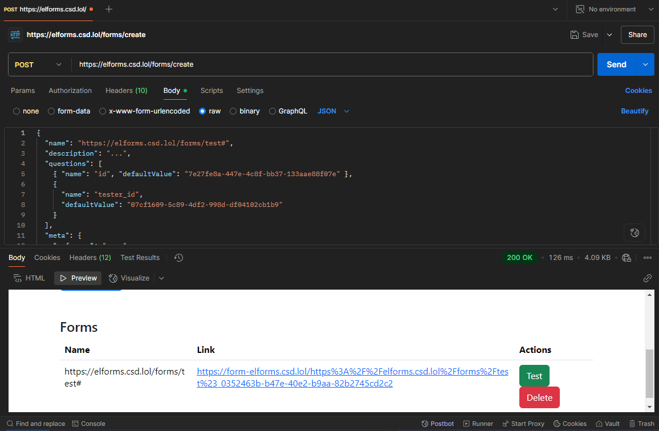The width and height of the screenshot is (659, 431).
Task: View the Test Results tab
Action: coord(140,258)
